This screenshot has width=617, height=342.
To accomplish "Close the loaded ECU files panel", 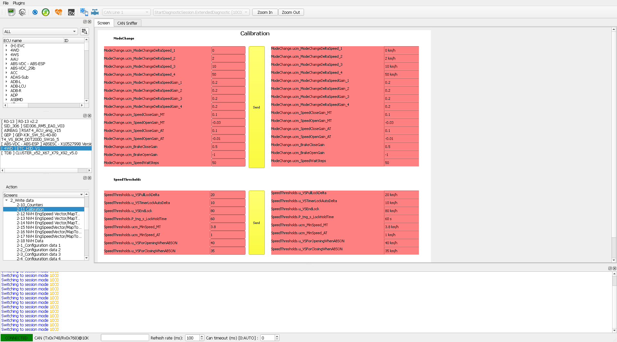I will click(89, 116).
